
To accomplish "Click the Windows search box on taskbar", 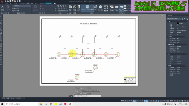I will [22, 104].
